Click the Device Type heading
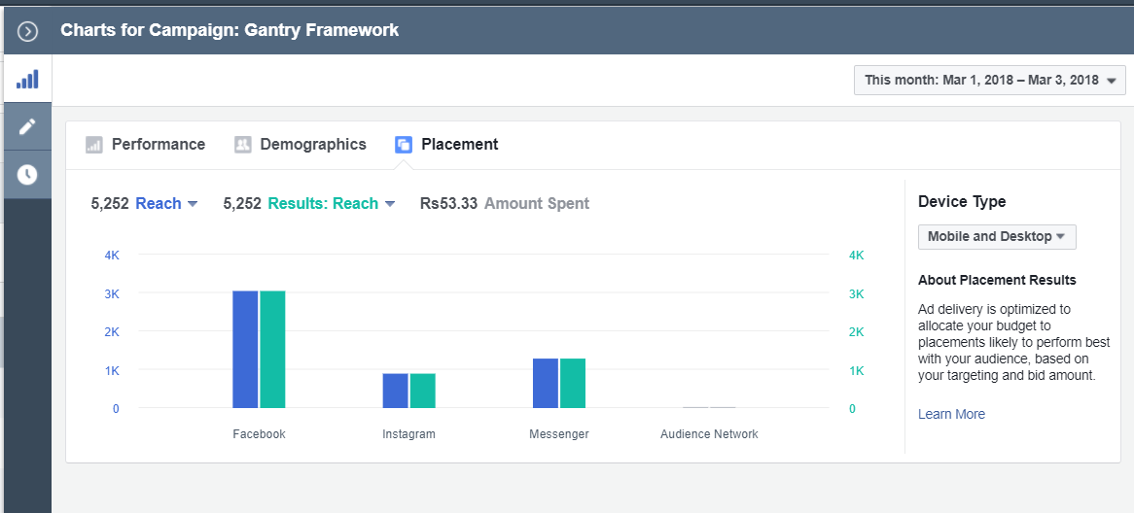Image resolution: width=1134 pixels, height=513 pixels. [962, 202]
